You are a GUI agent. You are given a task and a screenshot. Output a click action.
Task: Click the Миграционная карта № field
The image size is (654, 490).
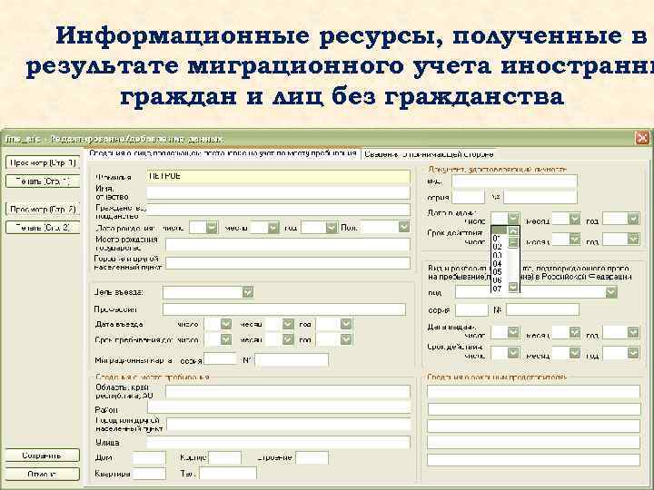[292, 360]
